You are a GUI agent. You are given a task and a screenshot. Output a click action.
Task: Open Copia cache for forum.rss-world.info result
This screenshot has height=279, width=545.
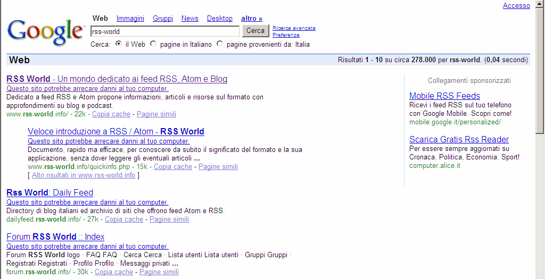pos(114,272)
